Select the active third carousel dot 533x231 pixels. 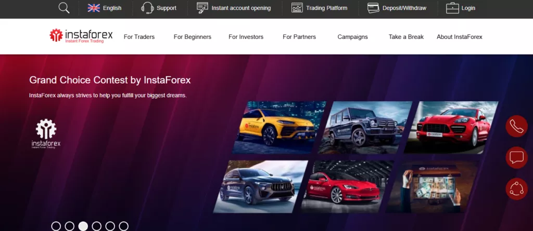83,226
